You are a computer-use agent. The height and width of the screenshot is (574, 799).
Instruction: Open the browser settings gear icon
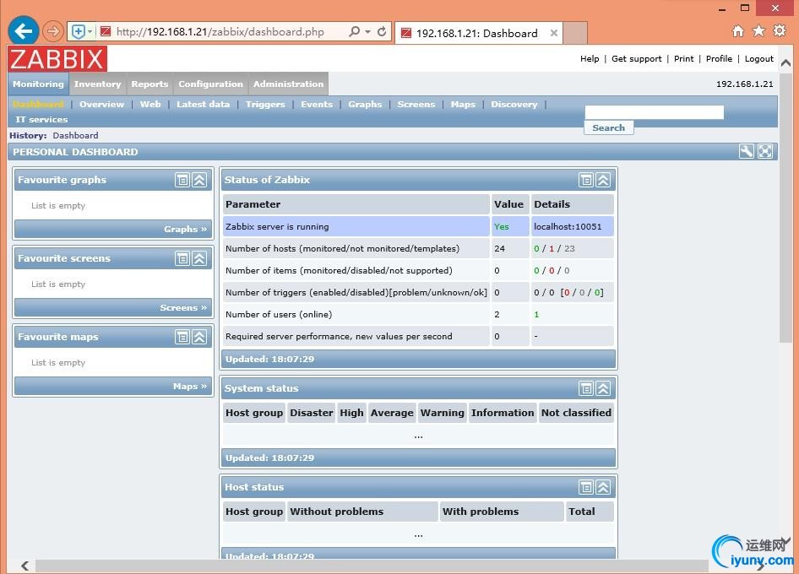780,30
